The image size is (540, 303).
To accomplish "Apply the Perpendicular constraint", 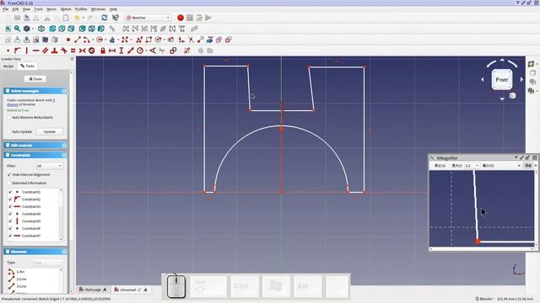I will (54, 50).
